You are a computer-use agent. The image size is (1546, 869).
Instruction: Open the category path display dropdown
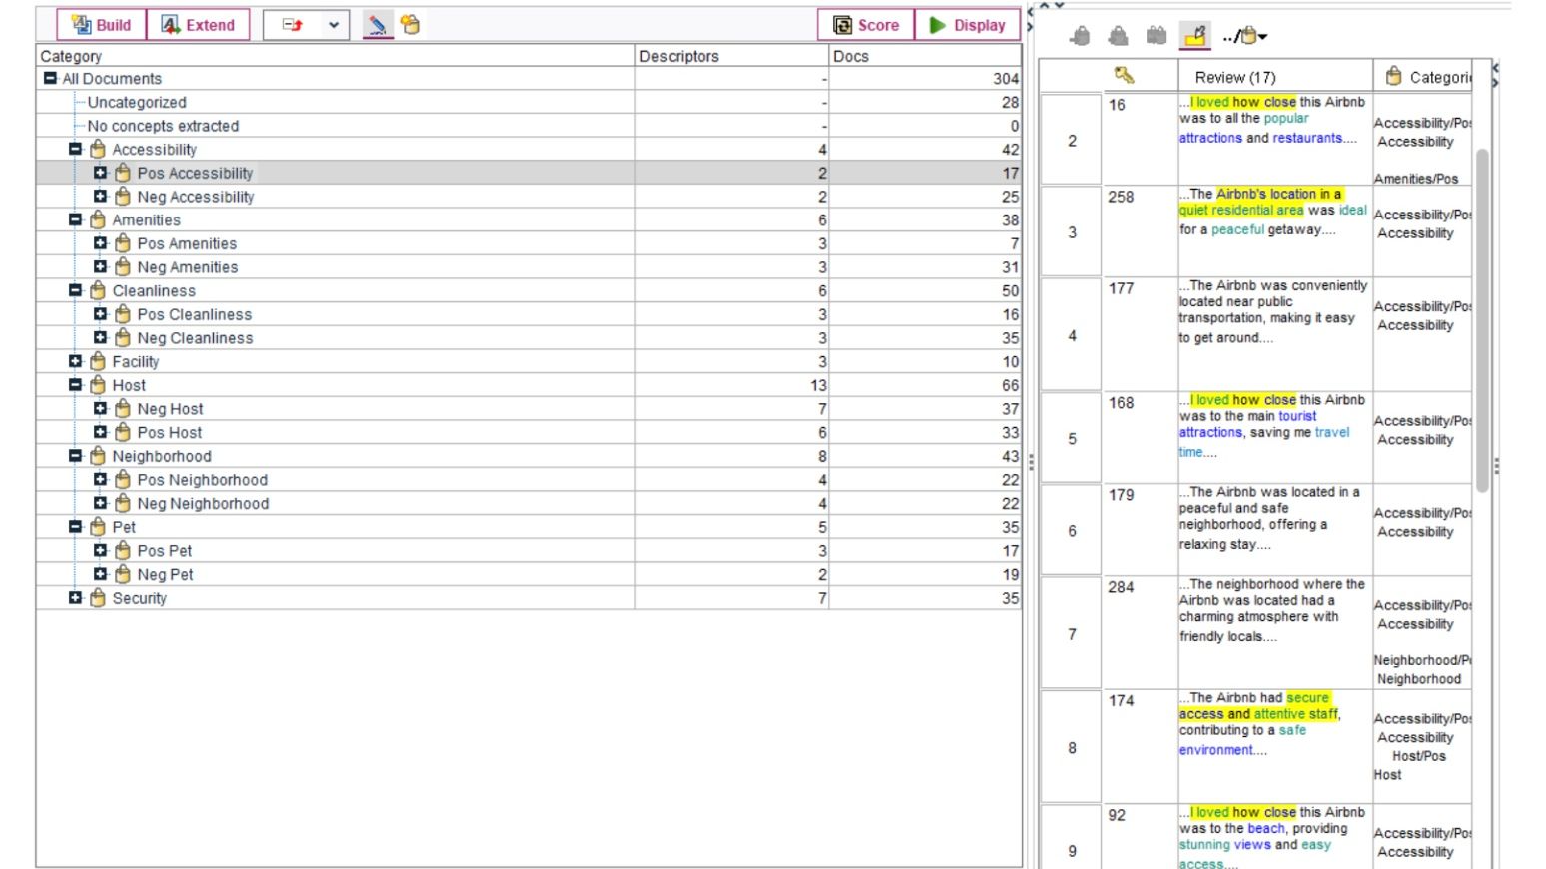pyautogui.click(x=1245, y=37)
